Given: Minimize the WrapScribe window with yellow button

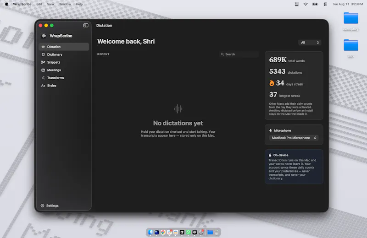Looking at the screenshot, I should pyautogui.click(x=46, y=26).
